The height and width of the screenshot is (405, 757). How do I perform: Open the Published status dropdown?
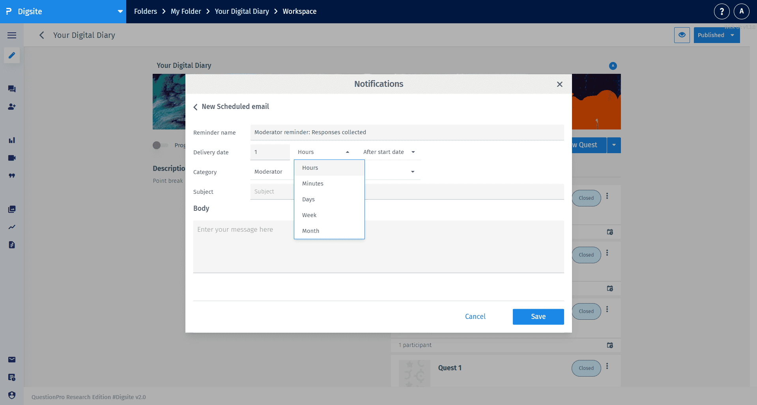tap(716, 35)
